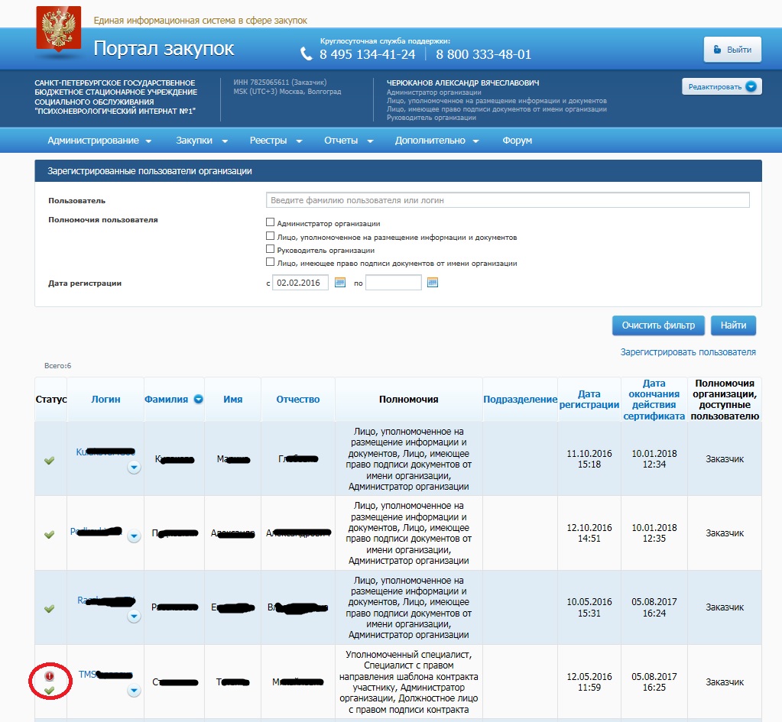
Task: Tick the Руководитель организации checkbox
Action: [x=270, y=249]
